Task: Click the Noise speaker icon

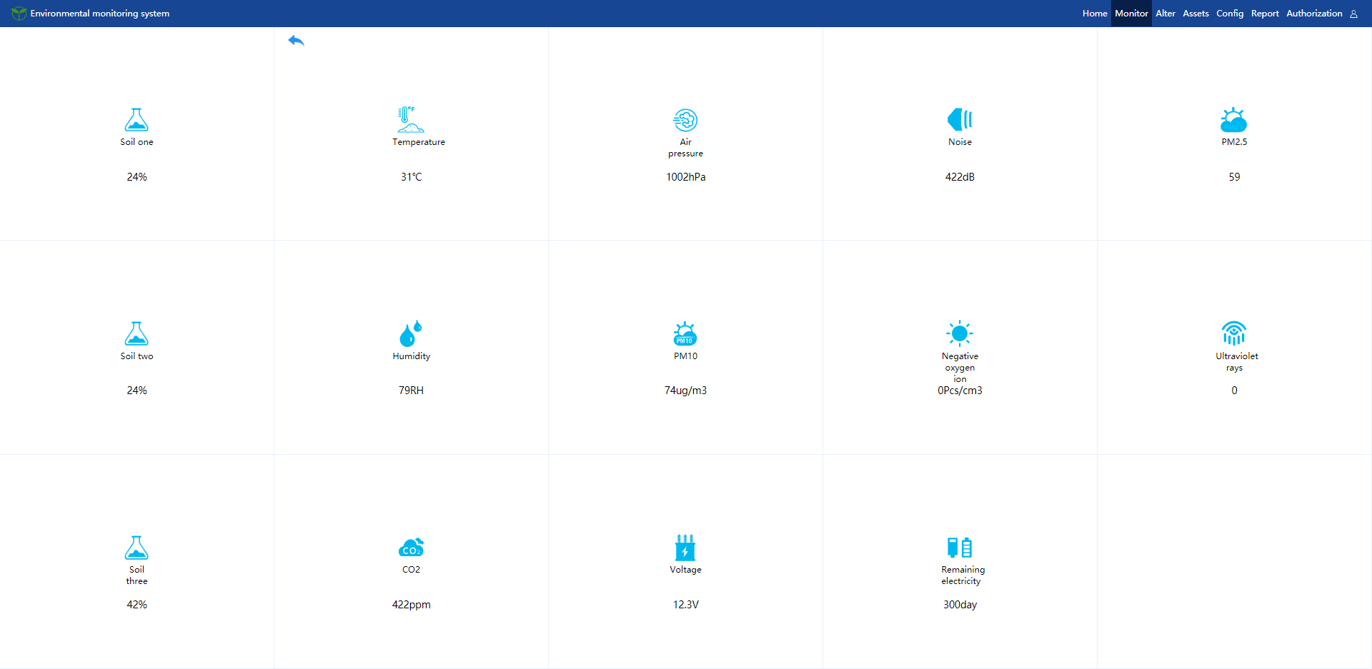Action: point(960,119)
